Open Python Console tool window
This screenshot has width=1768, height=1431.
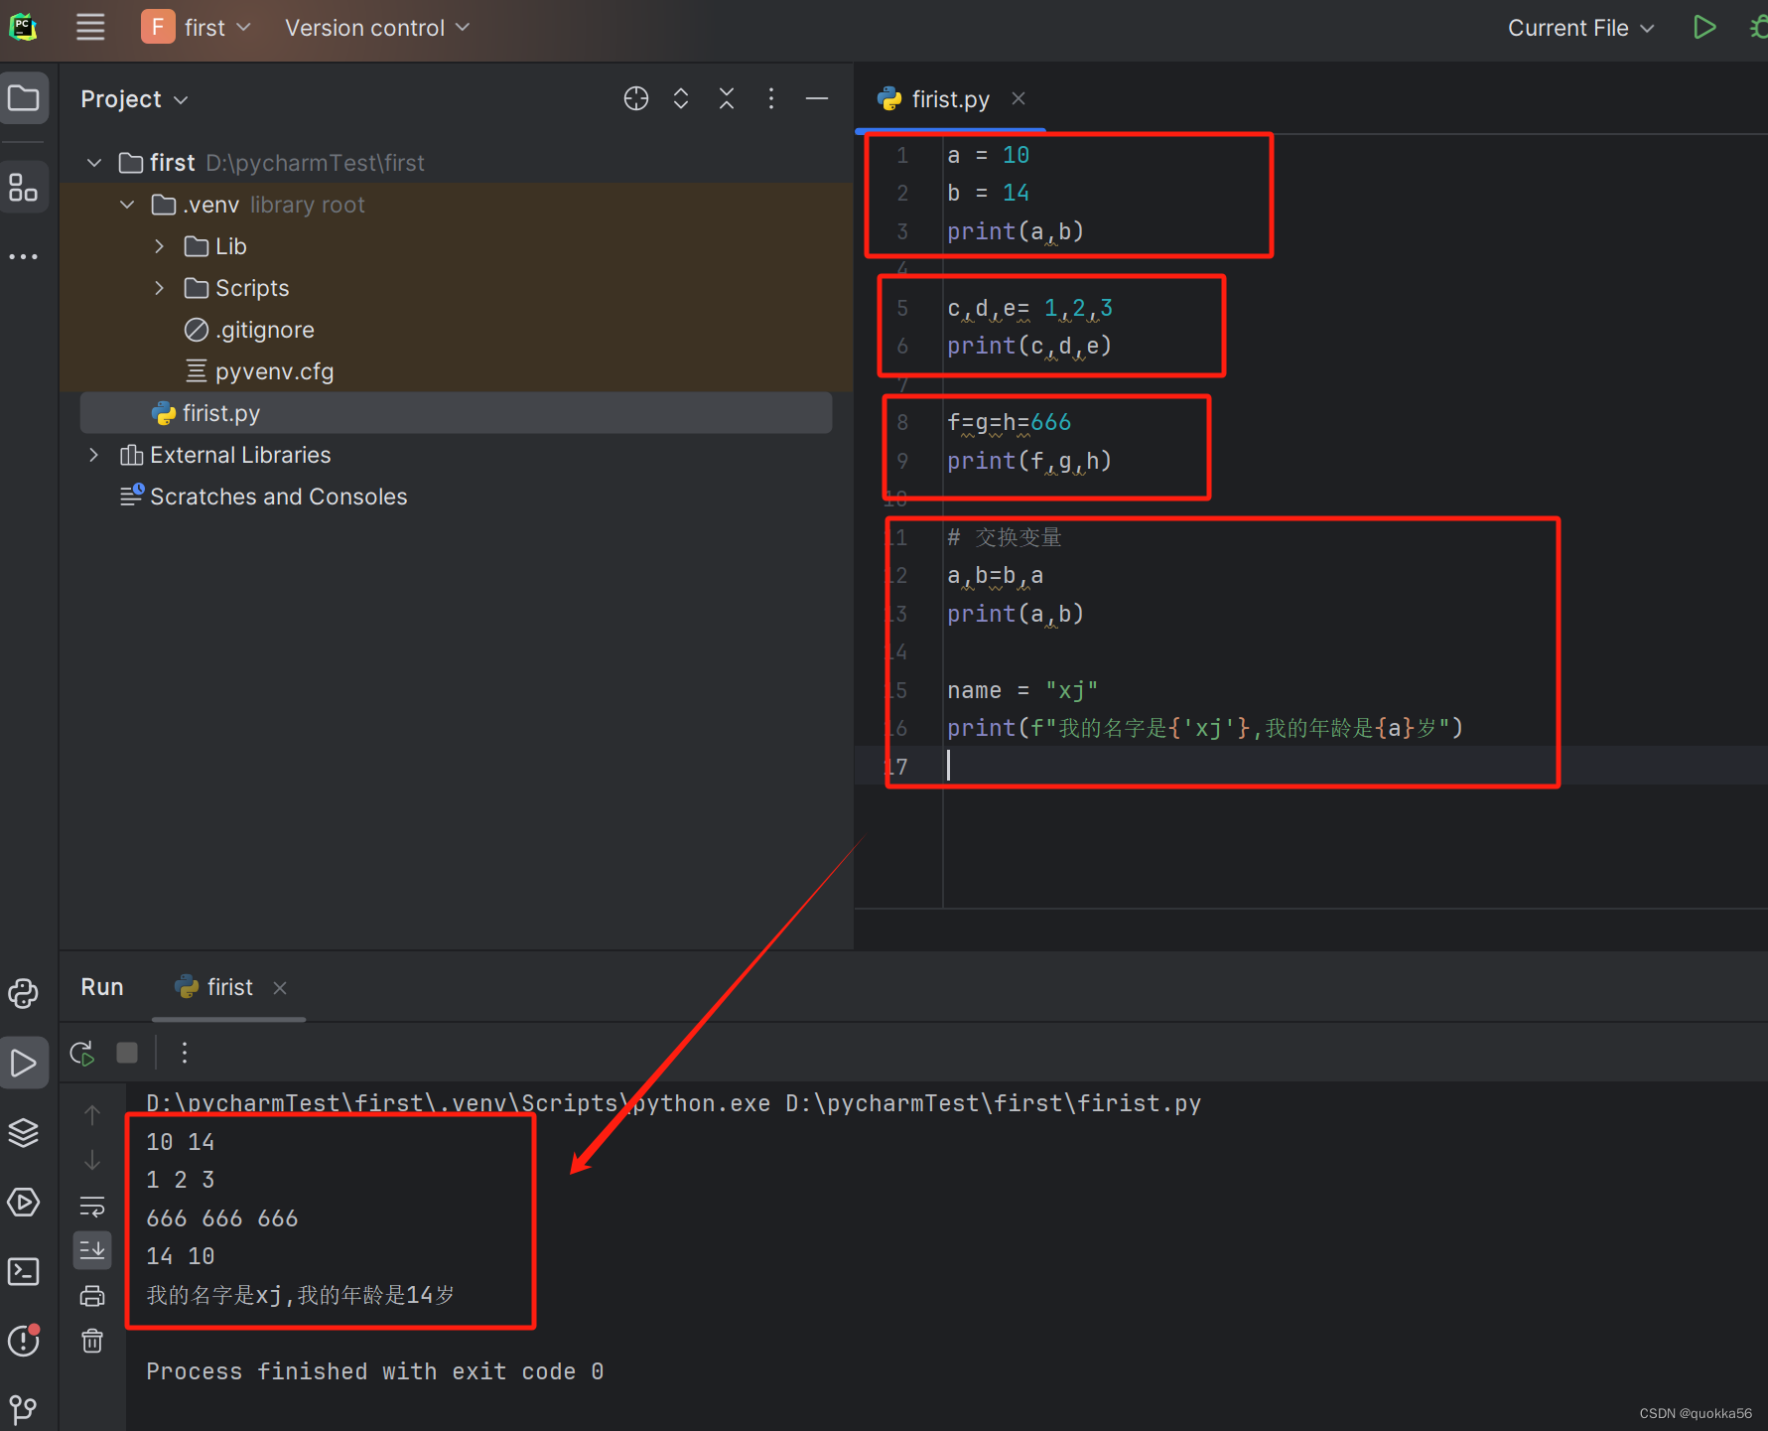(x=24, y=993)
